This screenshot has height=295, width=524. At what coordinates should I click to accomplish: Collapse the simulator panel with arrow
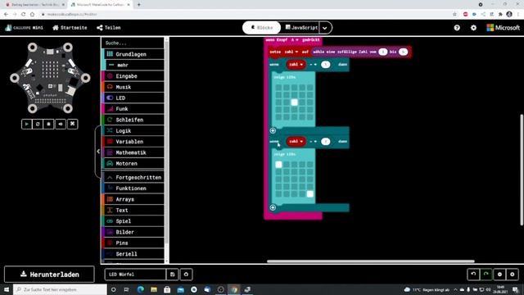tap(98, 151)
